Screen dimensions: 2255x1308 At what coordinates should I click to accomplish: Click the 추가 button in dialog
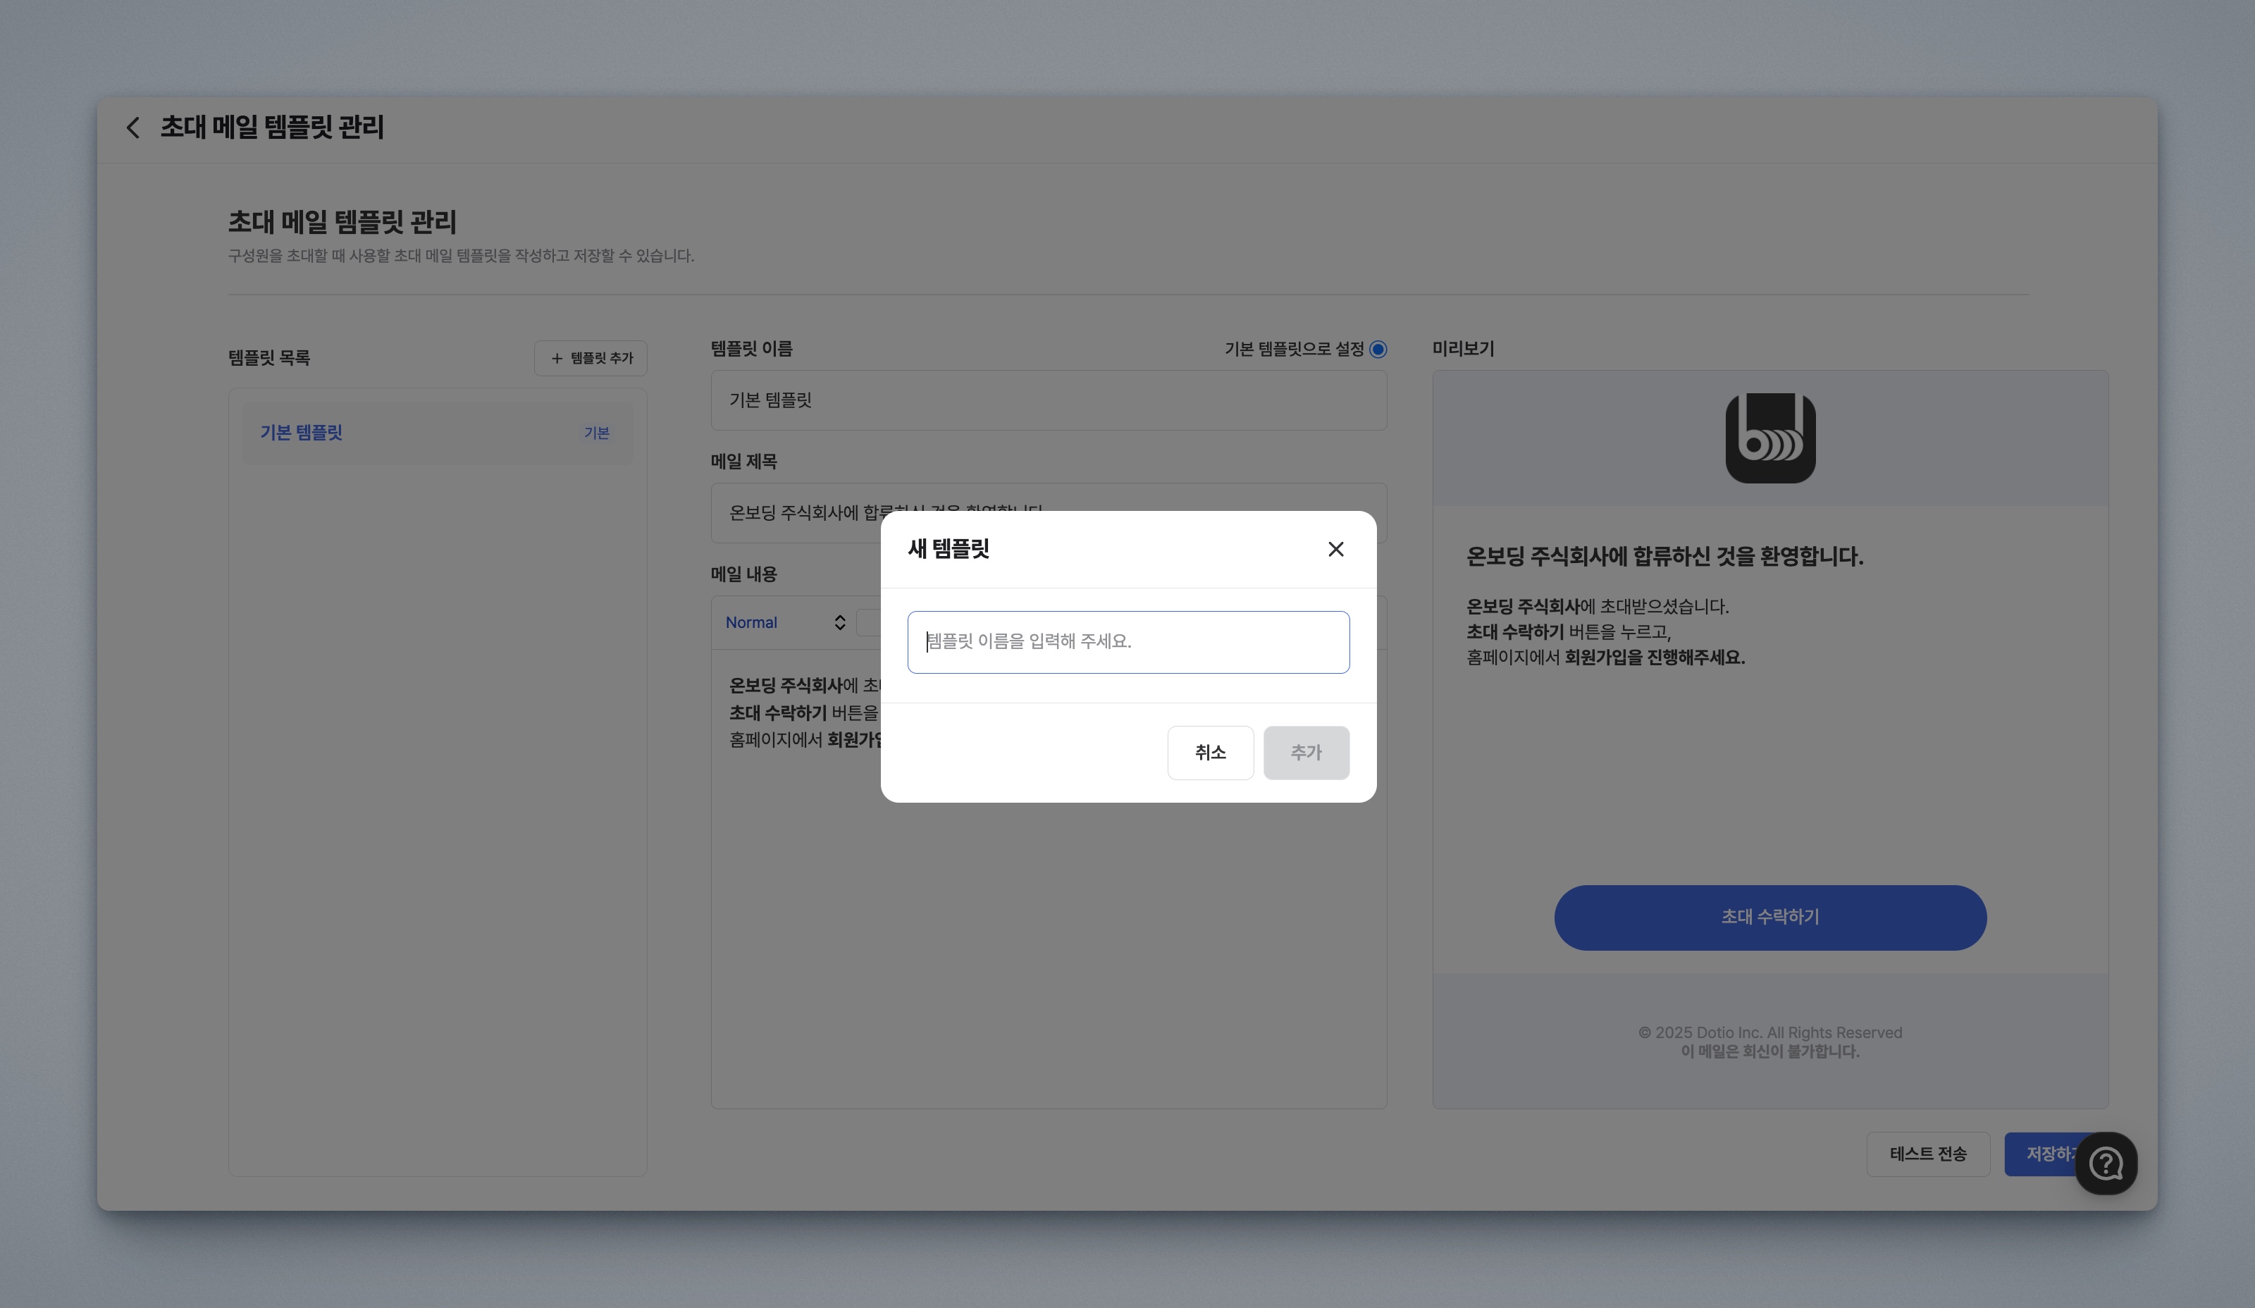point(1306,753)
